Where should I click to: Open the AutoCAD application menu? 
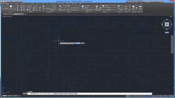(2, 2)
